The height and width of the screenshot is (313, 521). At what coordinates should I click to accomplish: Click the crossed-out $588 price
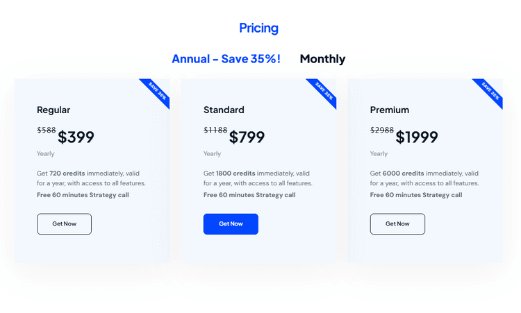46,130
